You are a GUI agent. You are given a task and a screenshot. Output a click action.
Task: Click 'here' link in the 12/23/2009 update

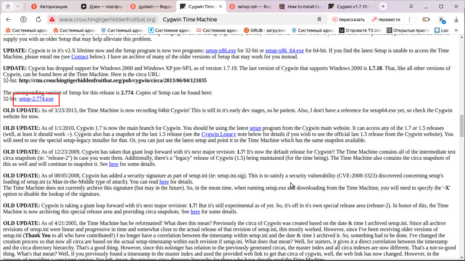pos(114,164)
